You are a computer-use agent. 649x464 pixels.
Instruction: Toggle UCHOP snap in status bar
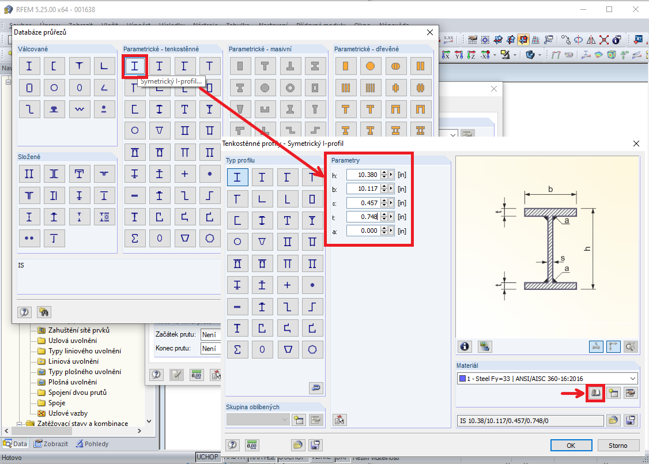pyautogui.click(x=207, y=457)
